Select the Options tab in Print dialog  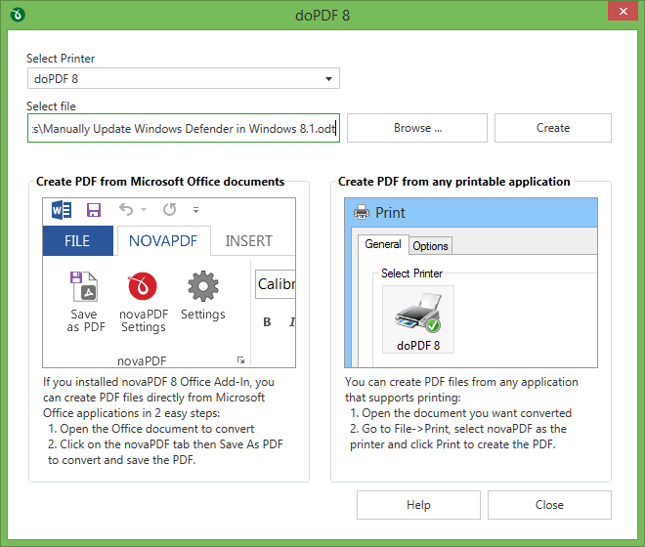[x=430, y=246]
